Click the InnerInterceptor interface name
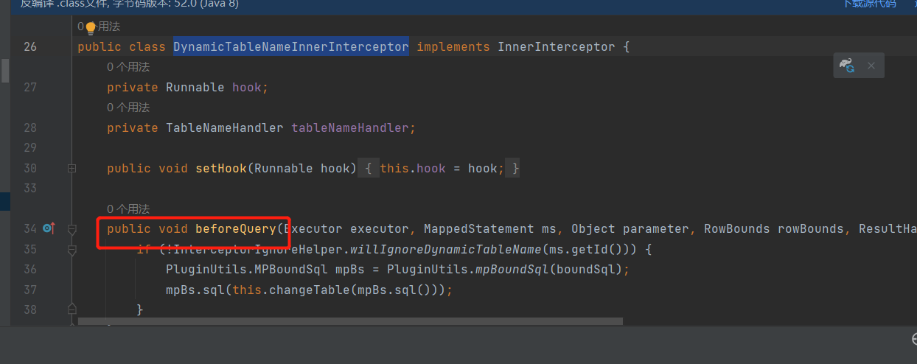This screenshot has height=364, width=917. [x=556, y=47]
